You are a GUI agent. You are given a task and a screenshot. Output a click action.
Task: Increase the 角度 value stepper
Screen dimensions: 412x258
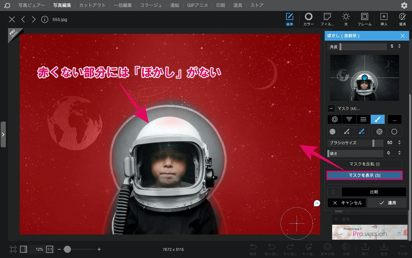point(399,44)
